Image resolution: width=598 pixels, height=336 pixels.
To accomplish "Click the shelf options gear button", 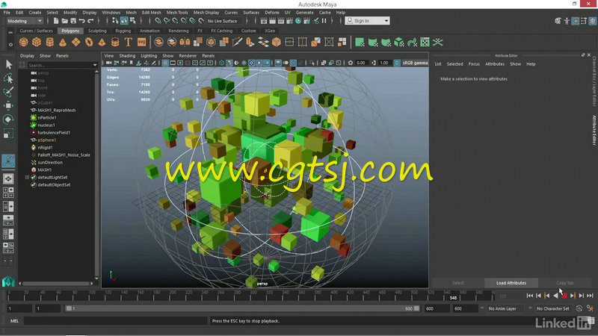I will pos(10,45).
